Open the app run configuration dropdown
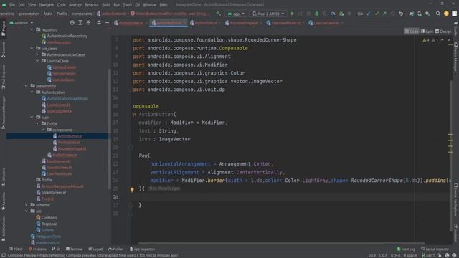 (x=236, y=14)
